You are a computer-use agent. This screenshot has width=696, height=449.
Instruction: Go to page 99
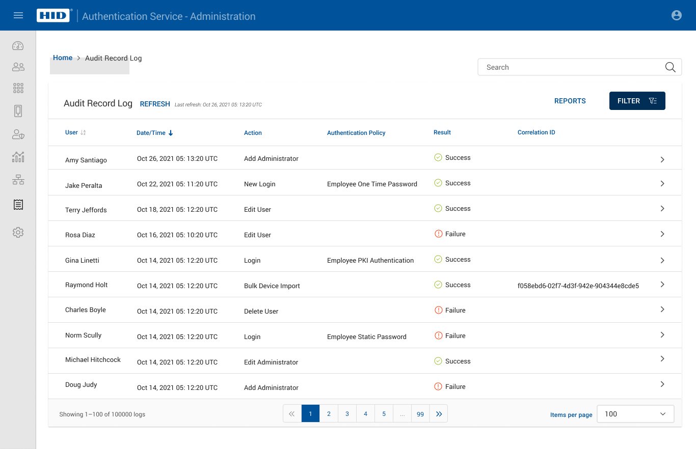(x=420, y=414)
